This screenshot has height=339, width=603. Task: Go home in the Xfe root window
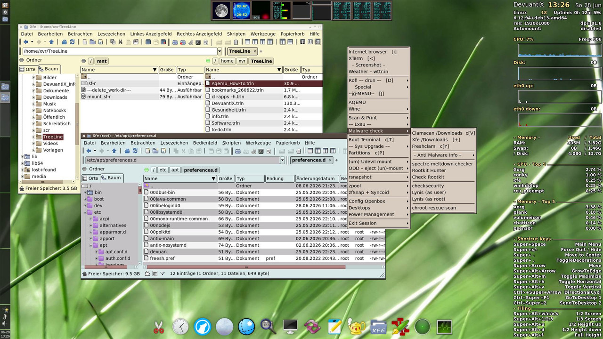[x=127, y=151]
